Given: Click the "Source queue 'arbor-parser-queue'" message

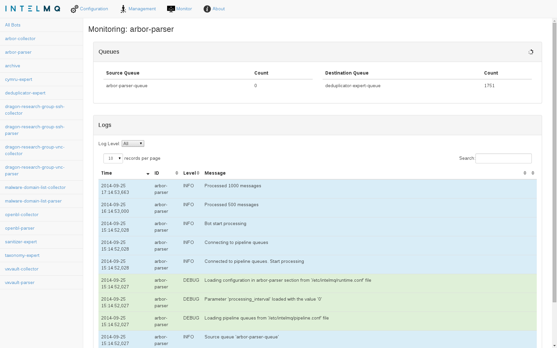Looking at the screenshot, I should [x=242, y=337].
